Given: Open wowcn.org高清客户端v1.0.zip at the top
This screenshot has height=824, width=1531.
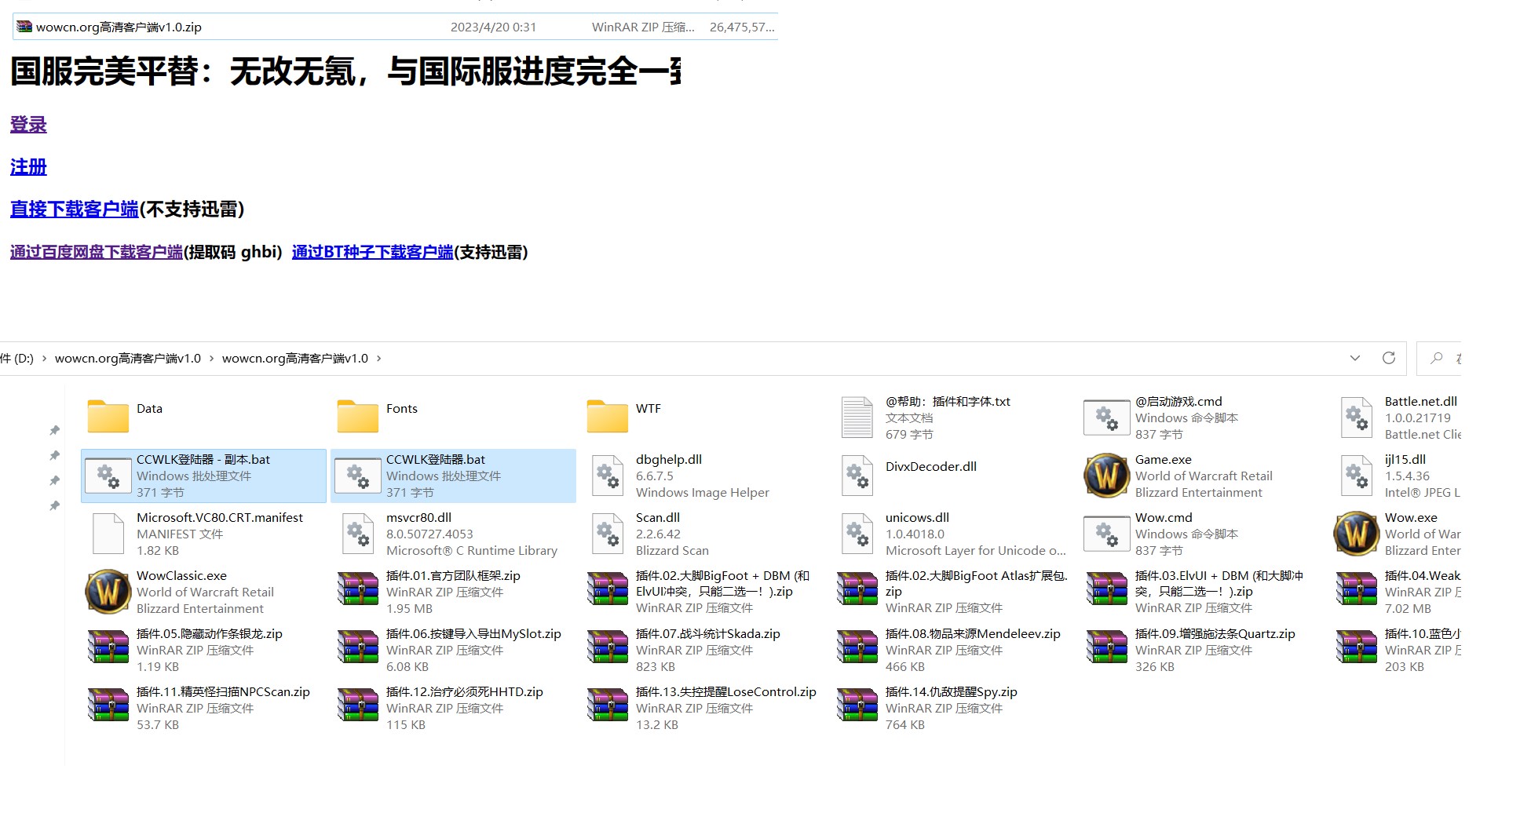Looking at the screenshot, I should (119, 26).
